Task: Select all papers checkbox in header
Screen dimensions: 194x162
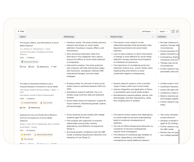Action: 17,37
